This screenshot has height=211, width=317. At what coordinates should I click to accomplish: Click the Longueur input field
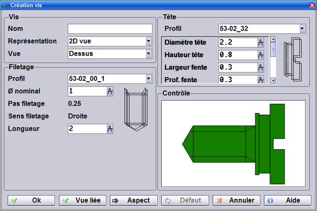tap(87, 129)
